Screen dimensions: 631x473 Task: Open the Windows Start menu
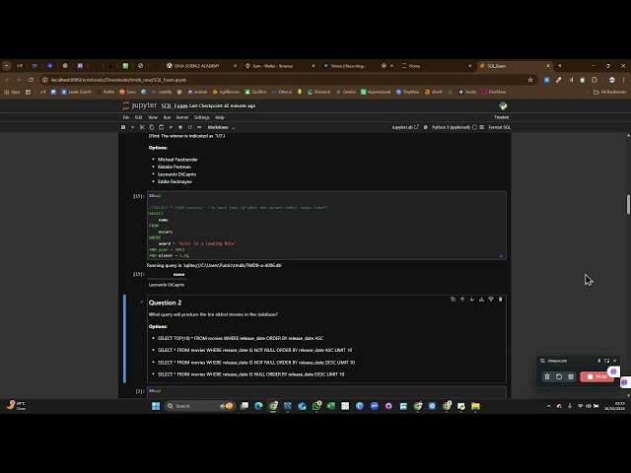pos(156,406)
